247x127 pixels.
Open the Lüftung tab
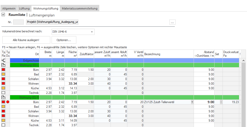tap(24, 8)
